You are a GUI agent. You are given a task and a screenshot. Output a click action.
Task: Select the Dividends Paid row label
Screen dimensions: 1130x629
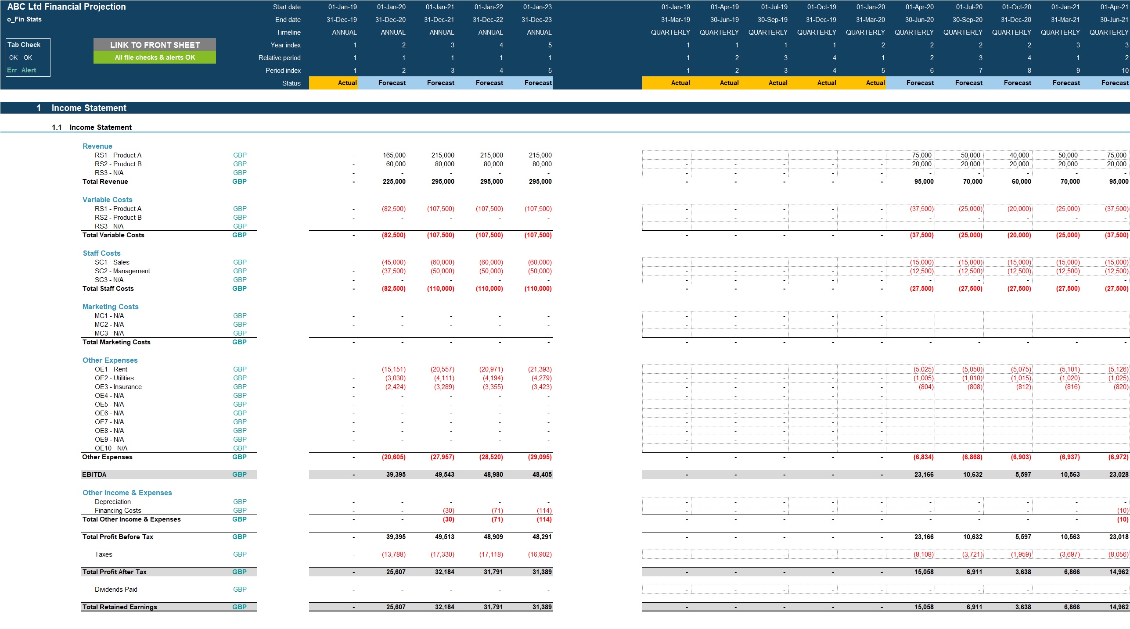coord(116,590)
